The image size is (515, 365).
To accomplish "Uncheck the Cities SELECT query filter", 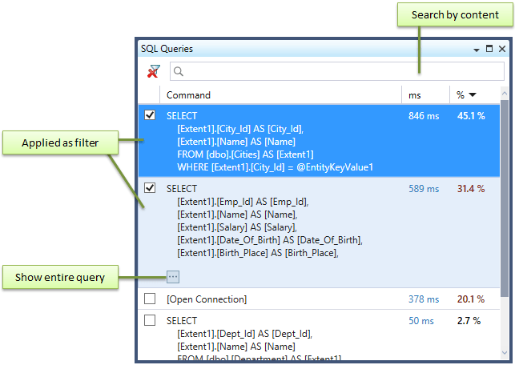I will [150, 115].
